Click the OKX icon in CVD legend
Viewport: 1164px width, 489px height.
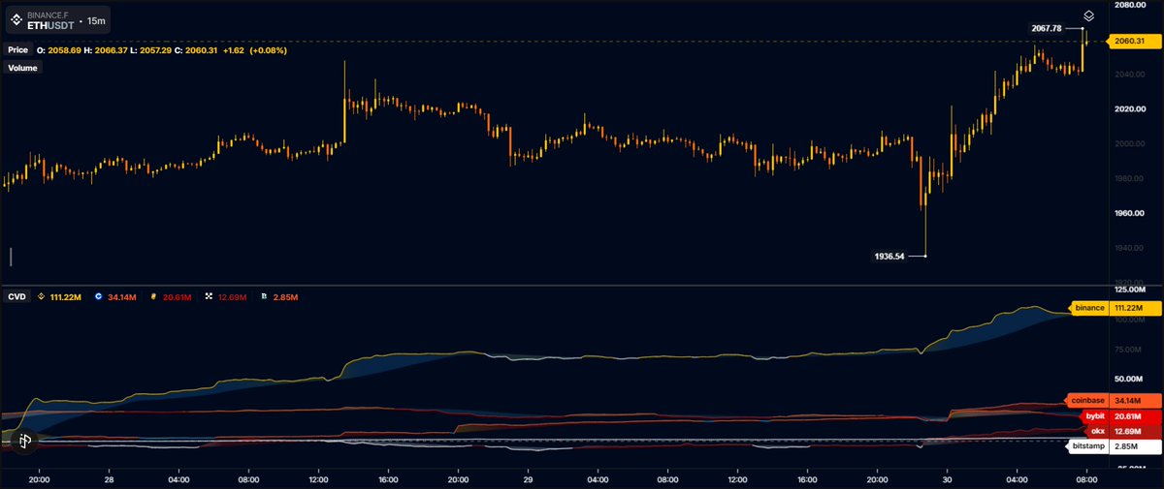coord(210,296)
